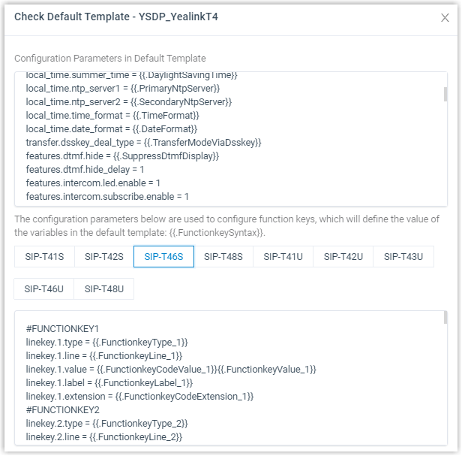Click the #FUNCTIONKEY1 comment line
Screen dimensions: 462x456
(x=62, y=329)
